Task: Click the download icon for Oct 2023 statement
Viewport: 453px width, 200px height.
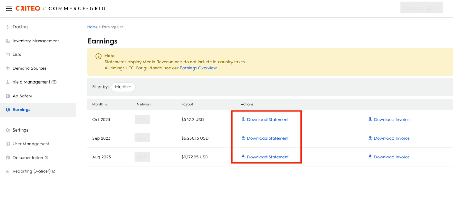Action: (243, 119)
